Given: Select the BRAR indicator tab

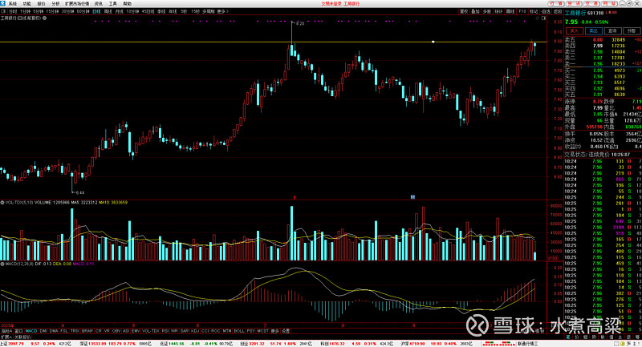Looking at the screenshot, I should tap(87, 331).
